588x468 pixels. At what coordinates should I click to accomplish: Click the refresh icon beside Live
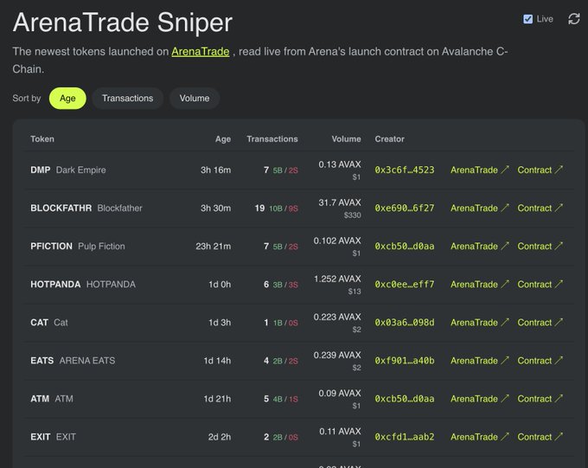pos(574,19)
